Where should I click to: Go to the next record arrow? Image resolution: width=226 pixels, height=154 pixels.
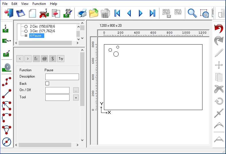140,13
